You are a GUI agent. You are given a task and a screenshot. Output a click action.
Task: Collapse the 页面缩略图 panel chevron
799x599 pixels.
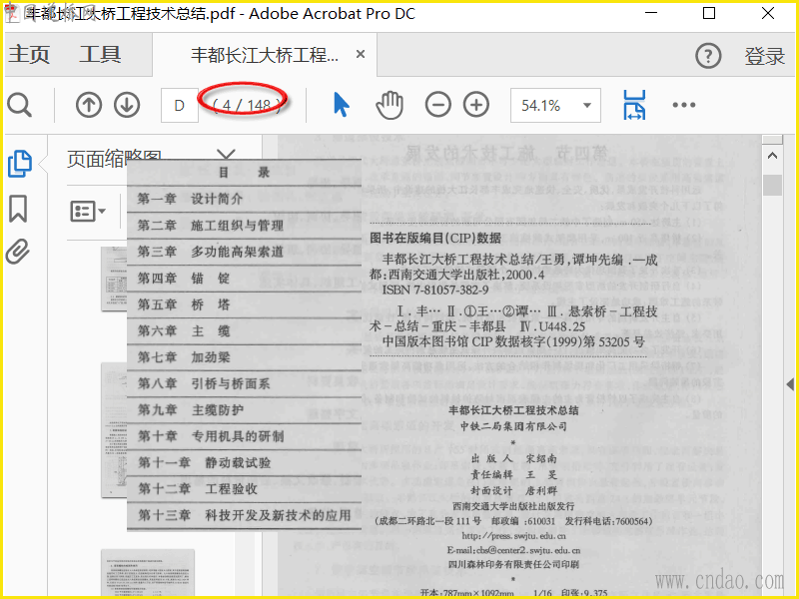(x=226, y=155)
